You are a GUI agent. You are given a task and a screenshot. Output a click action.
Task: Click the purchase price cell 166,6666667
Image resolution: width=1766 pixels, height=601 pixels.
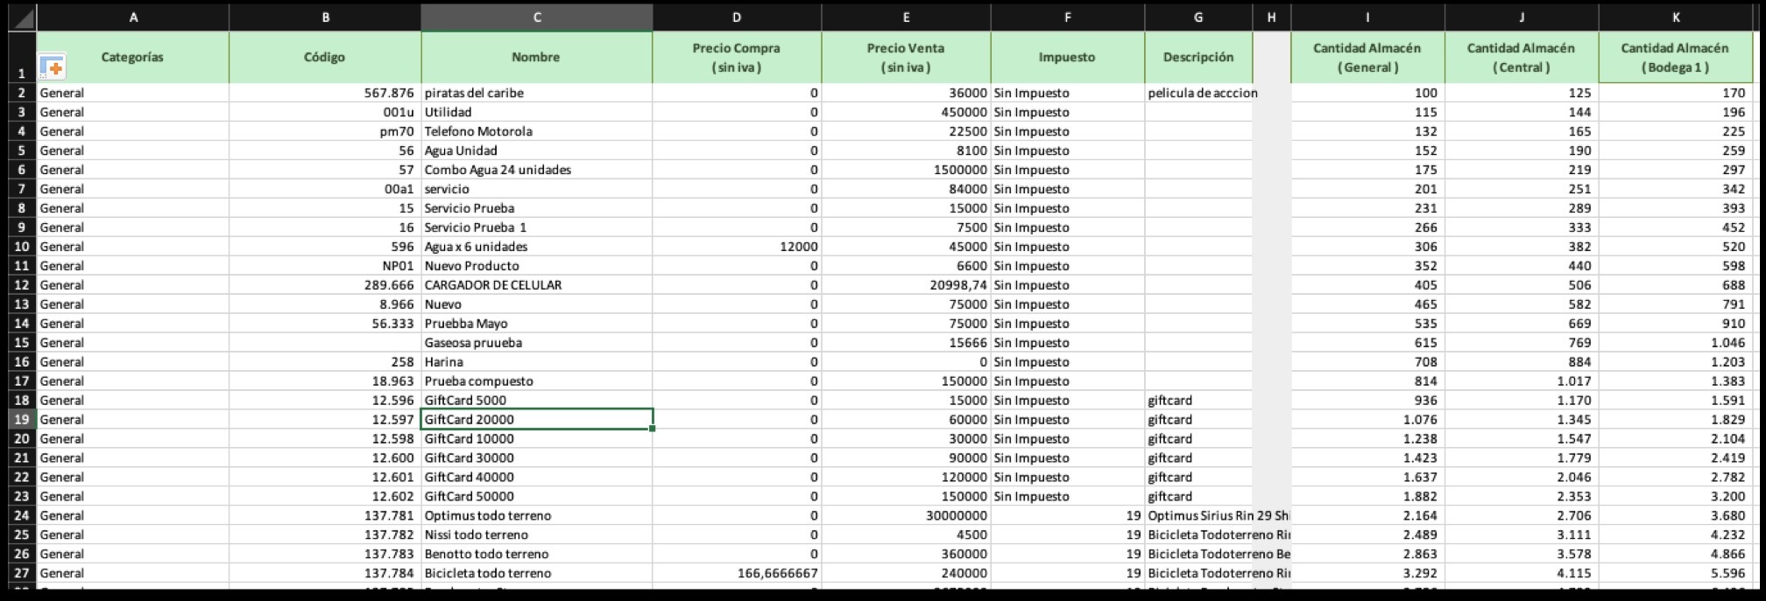(737, 573)
